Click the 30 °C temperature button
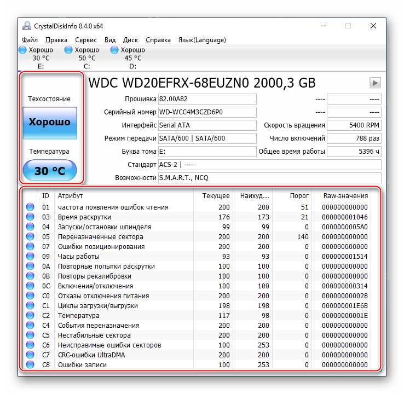This screenshot has width=404, height=394. pyautogui.click(x=50, y=171)
